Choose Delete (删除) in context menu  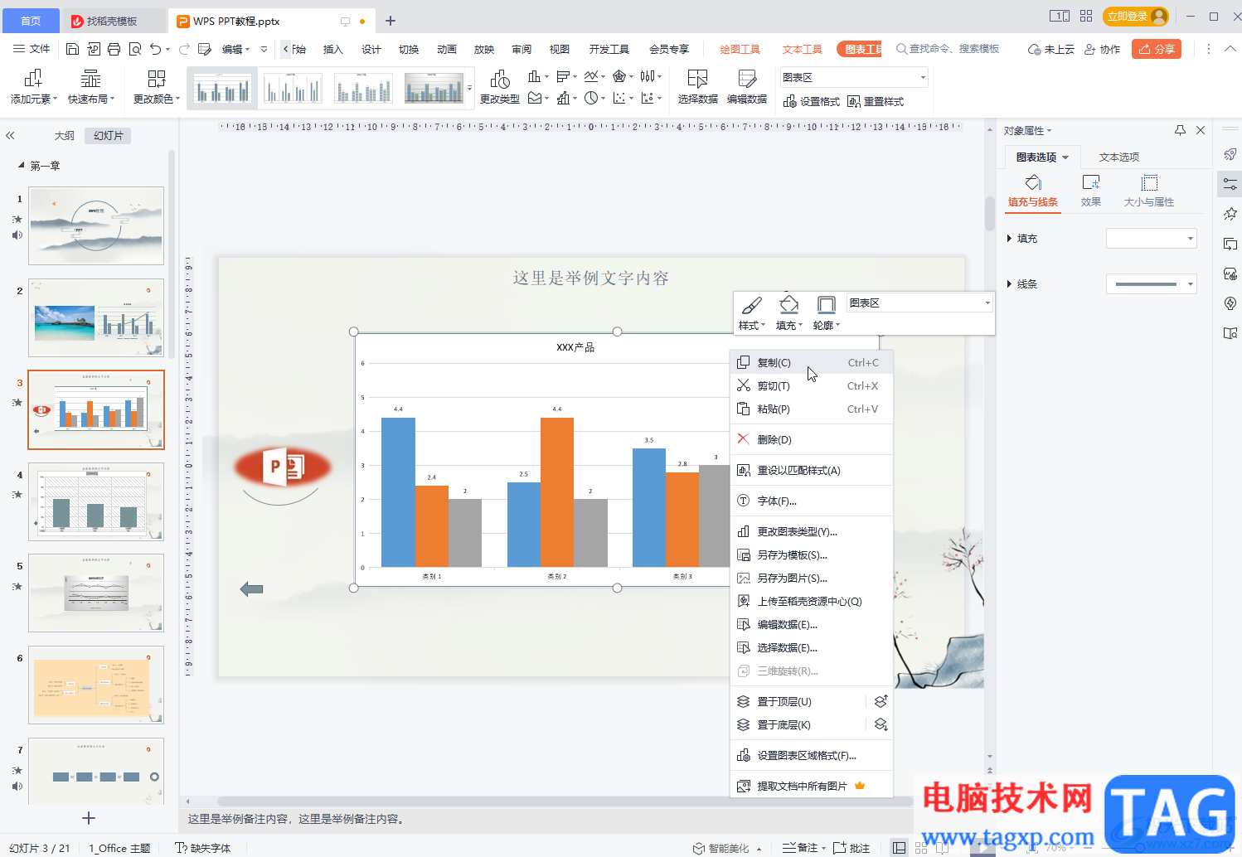pos(811,439)
